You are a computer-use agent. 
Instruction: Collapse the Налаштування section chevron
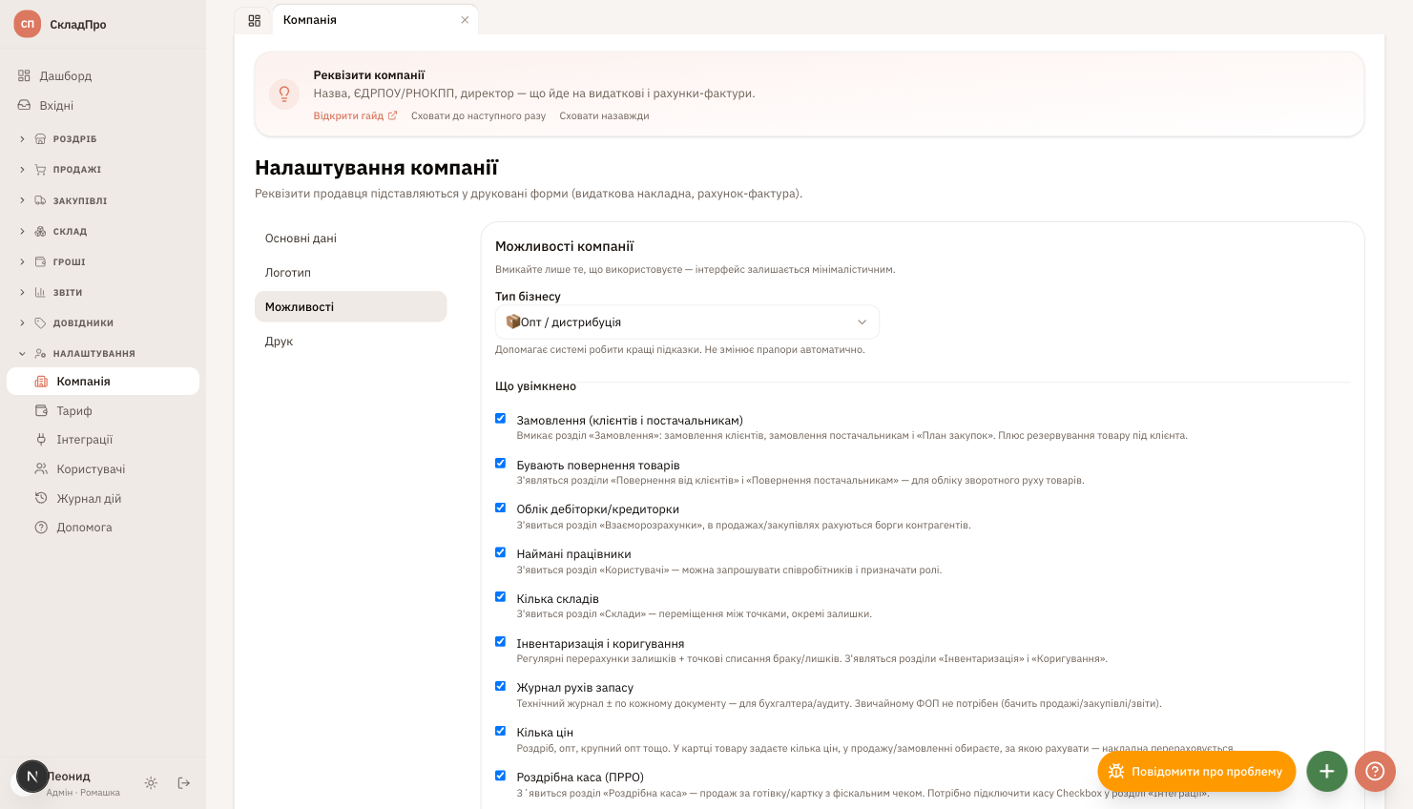[22, 353]
